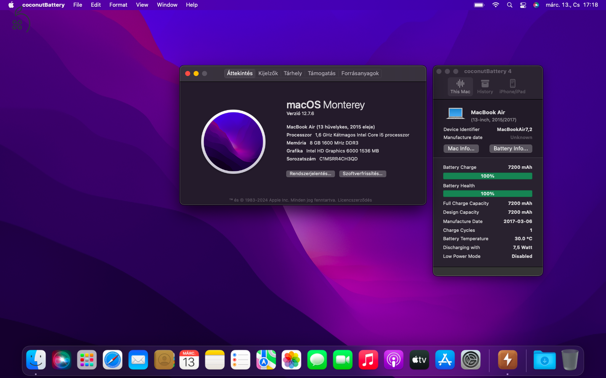
Task: Close the About This Mac window
Action: pos(188,73)
